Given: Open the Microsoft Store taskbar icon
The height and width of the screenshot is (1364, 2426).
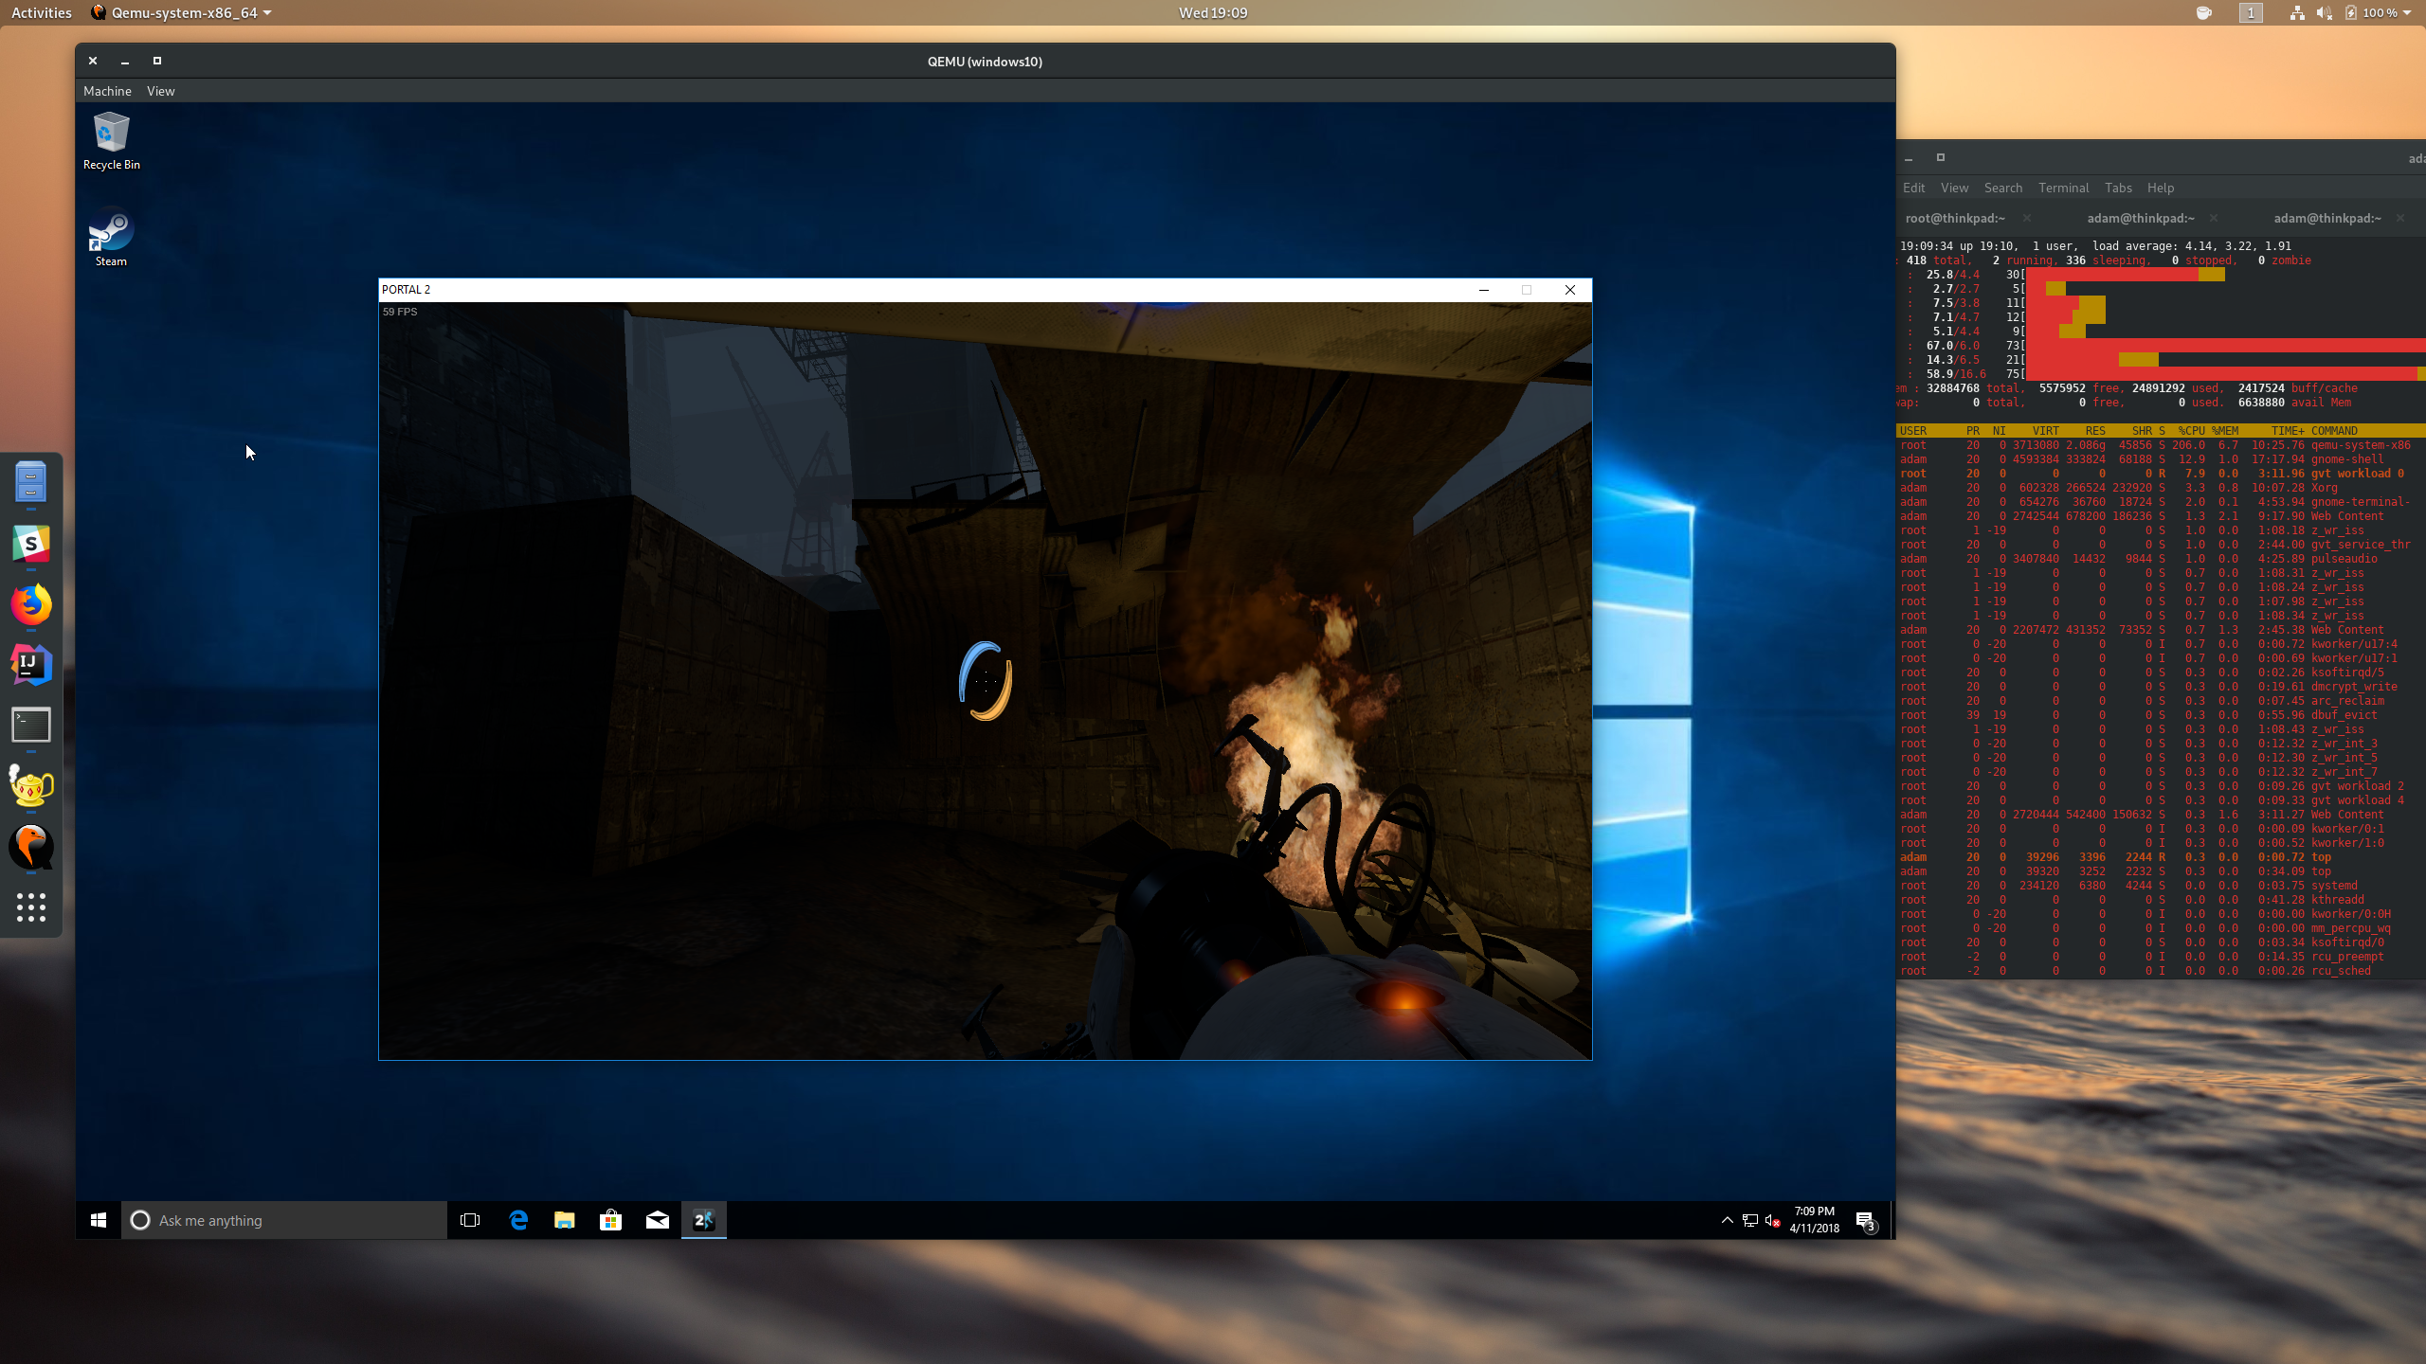Looking at the screenshot, I should 611,1220.
